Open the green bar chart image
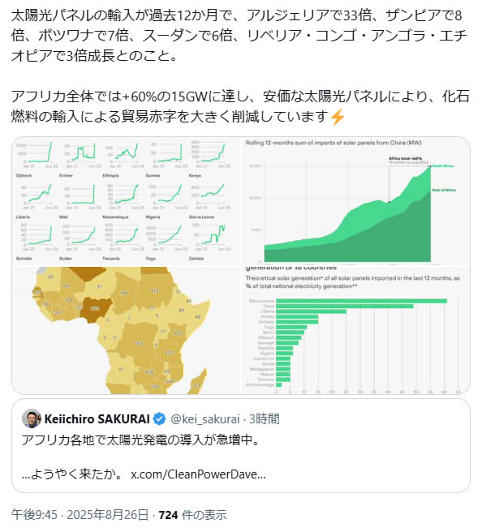 tap(355, 330)
